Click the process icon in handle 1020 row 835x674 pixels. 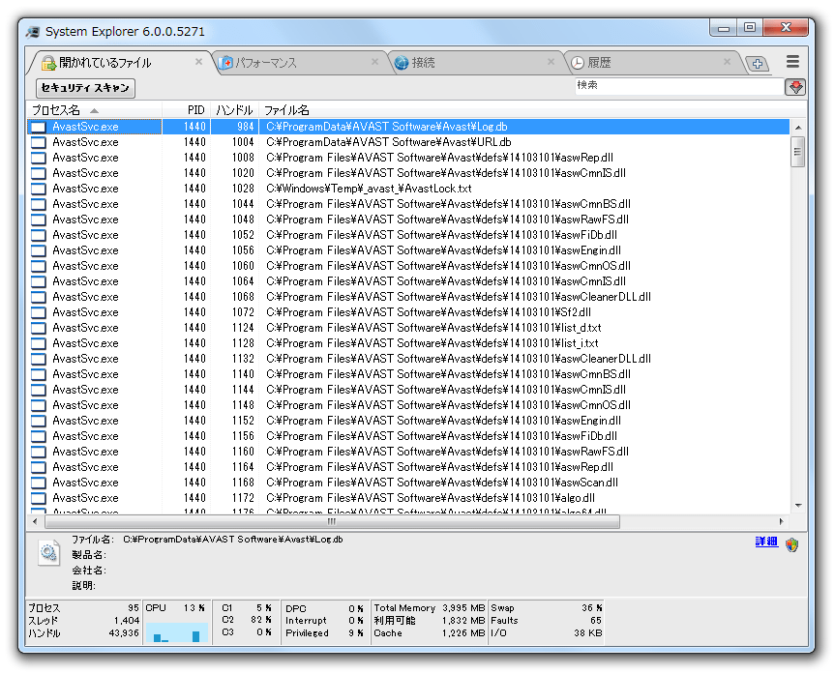(39, 173)
